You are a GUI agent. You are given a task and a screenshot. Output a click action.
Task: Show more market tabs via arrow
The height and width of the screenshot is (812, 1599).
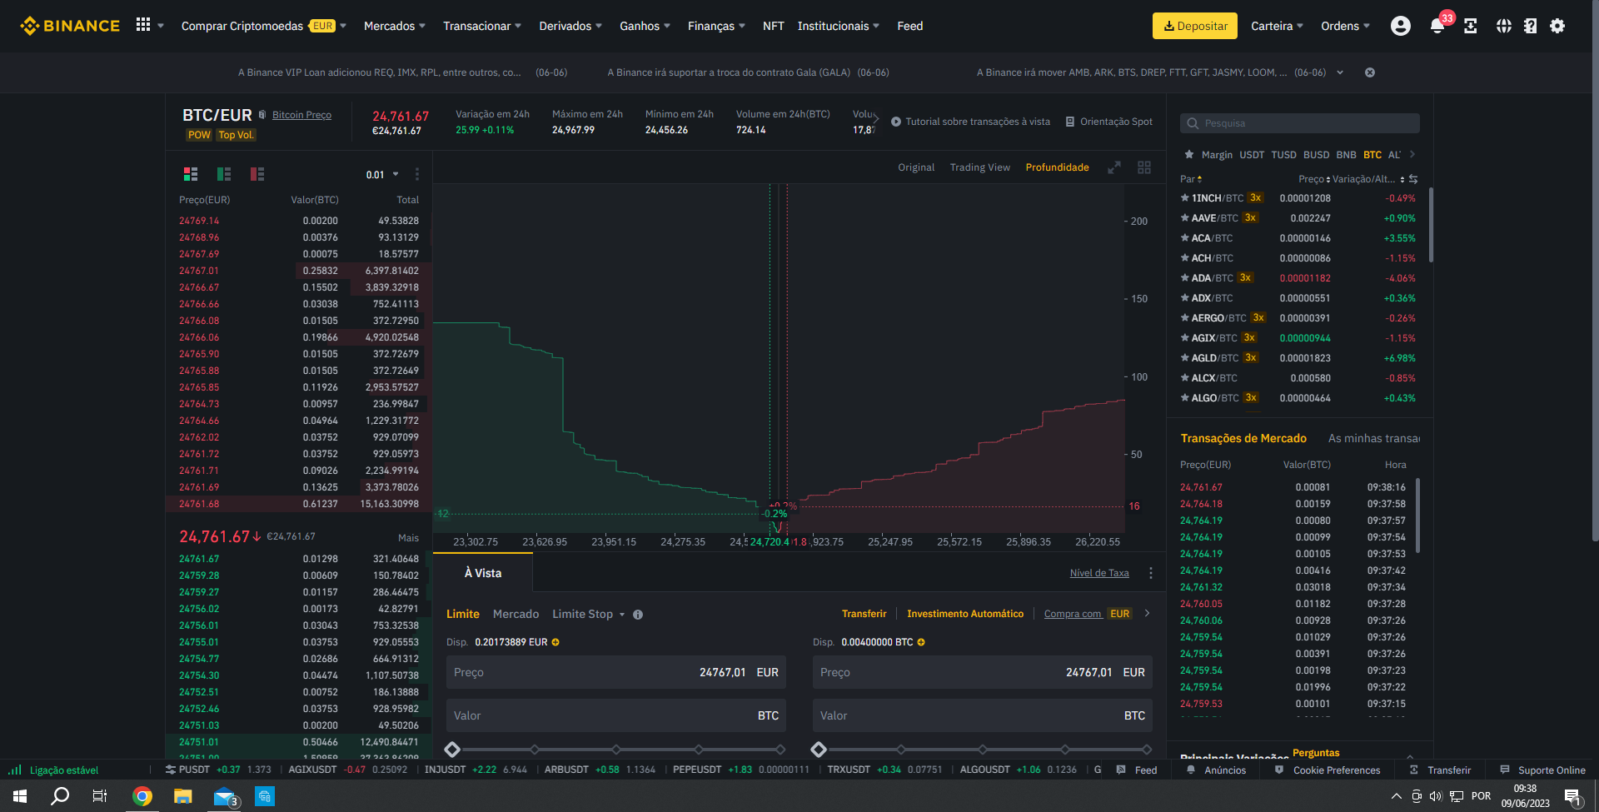1412,155
